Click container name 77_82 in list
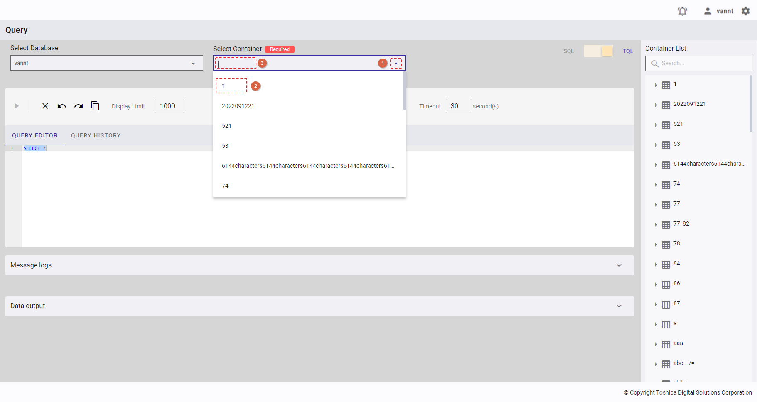757x402 pixels. [x=681, y=224]
